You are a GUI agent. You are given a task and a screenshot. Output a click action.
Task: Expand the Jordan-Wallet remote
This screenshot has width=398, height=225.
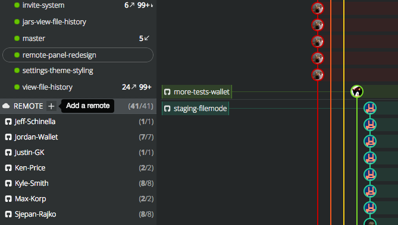[x=78, y=137]
